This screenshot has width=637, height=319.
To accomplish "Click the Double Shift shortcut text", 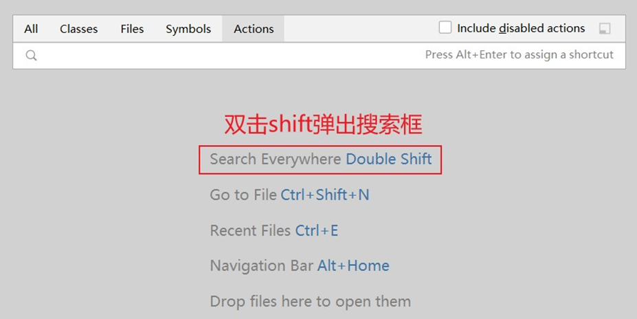I will 389,159.
